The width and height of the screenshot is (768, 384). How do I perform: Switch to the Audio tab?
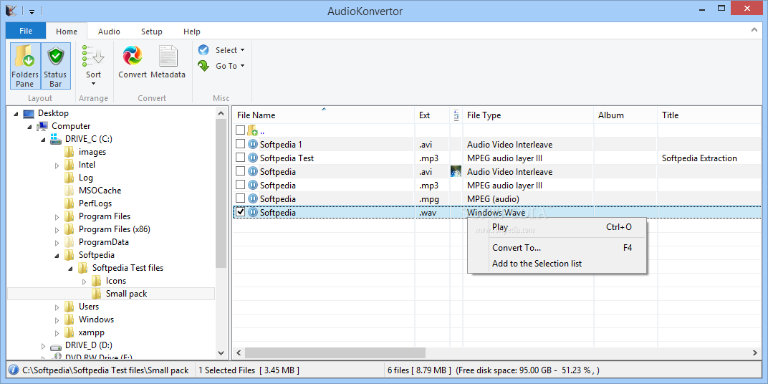(x=109, y=32)
